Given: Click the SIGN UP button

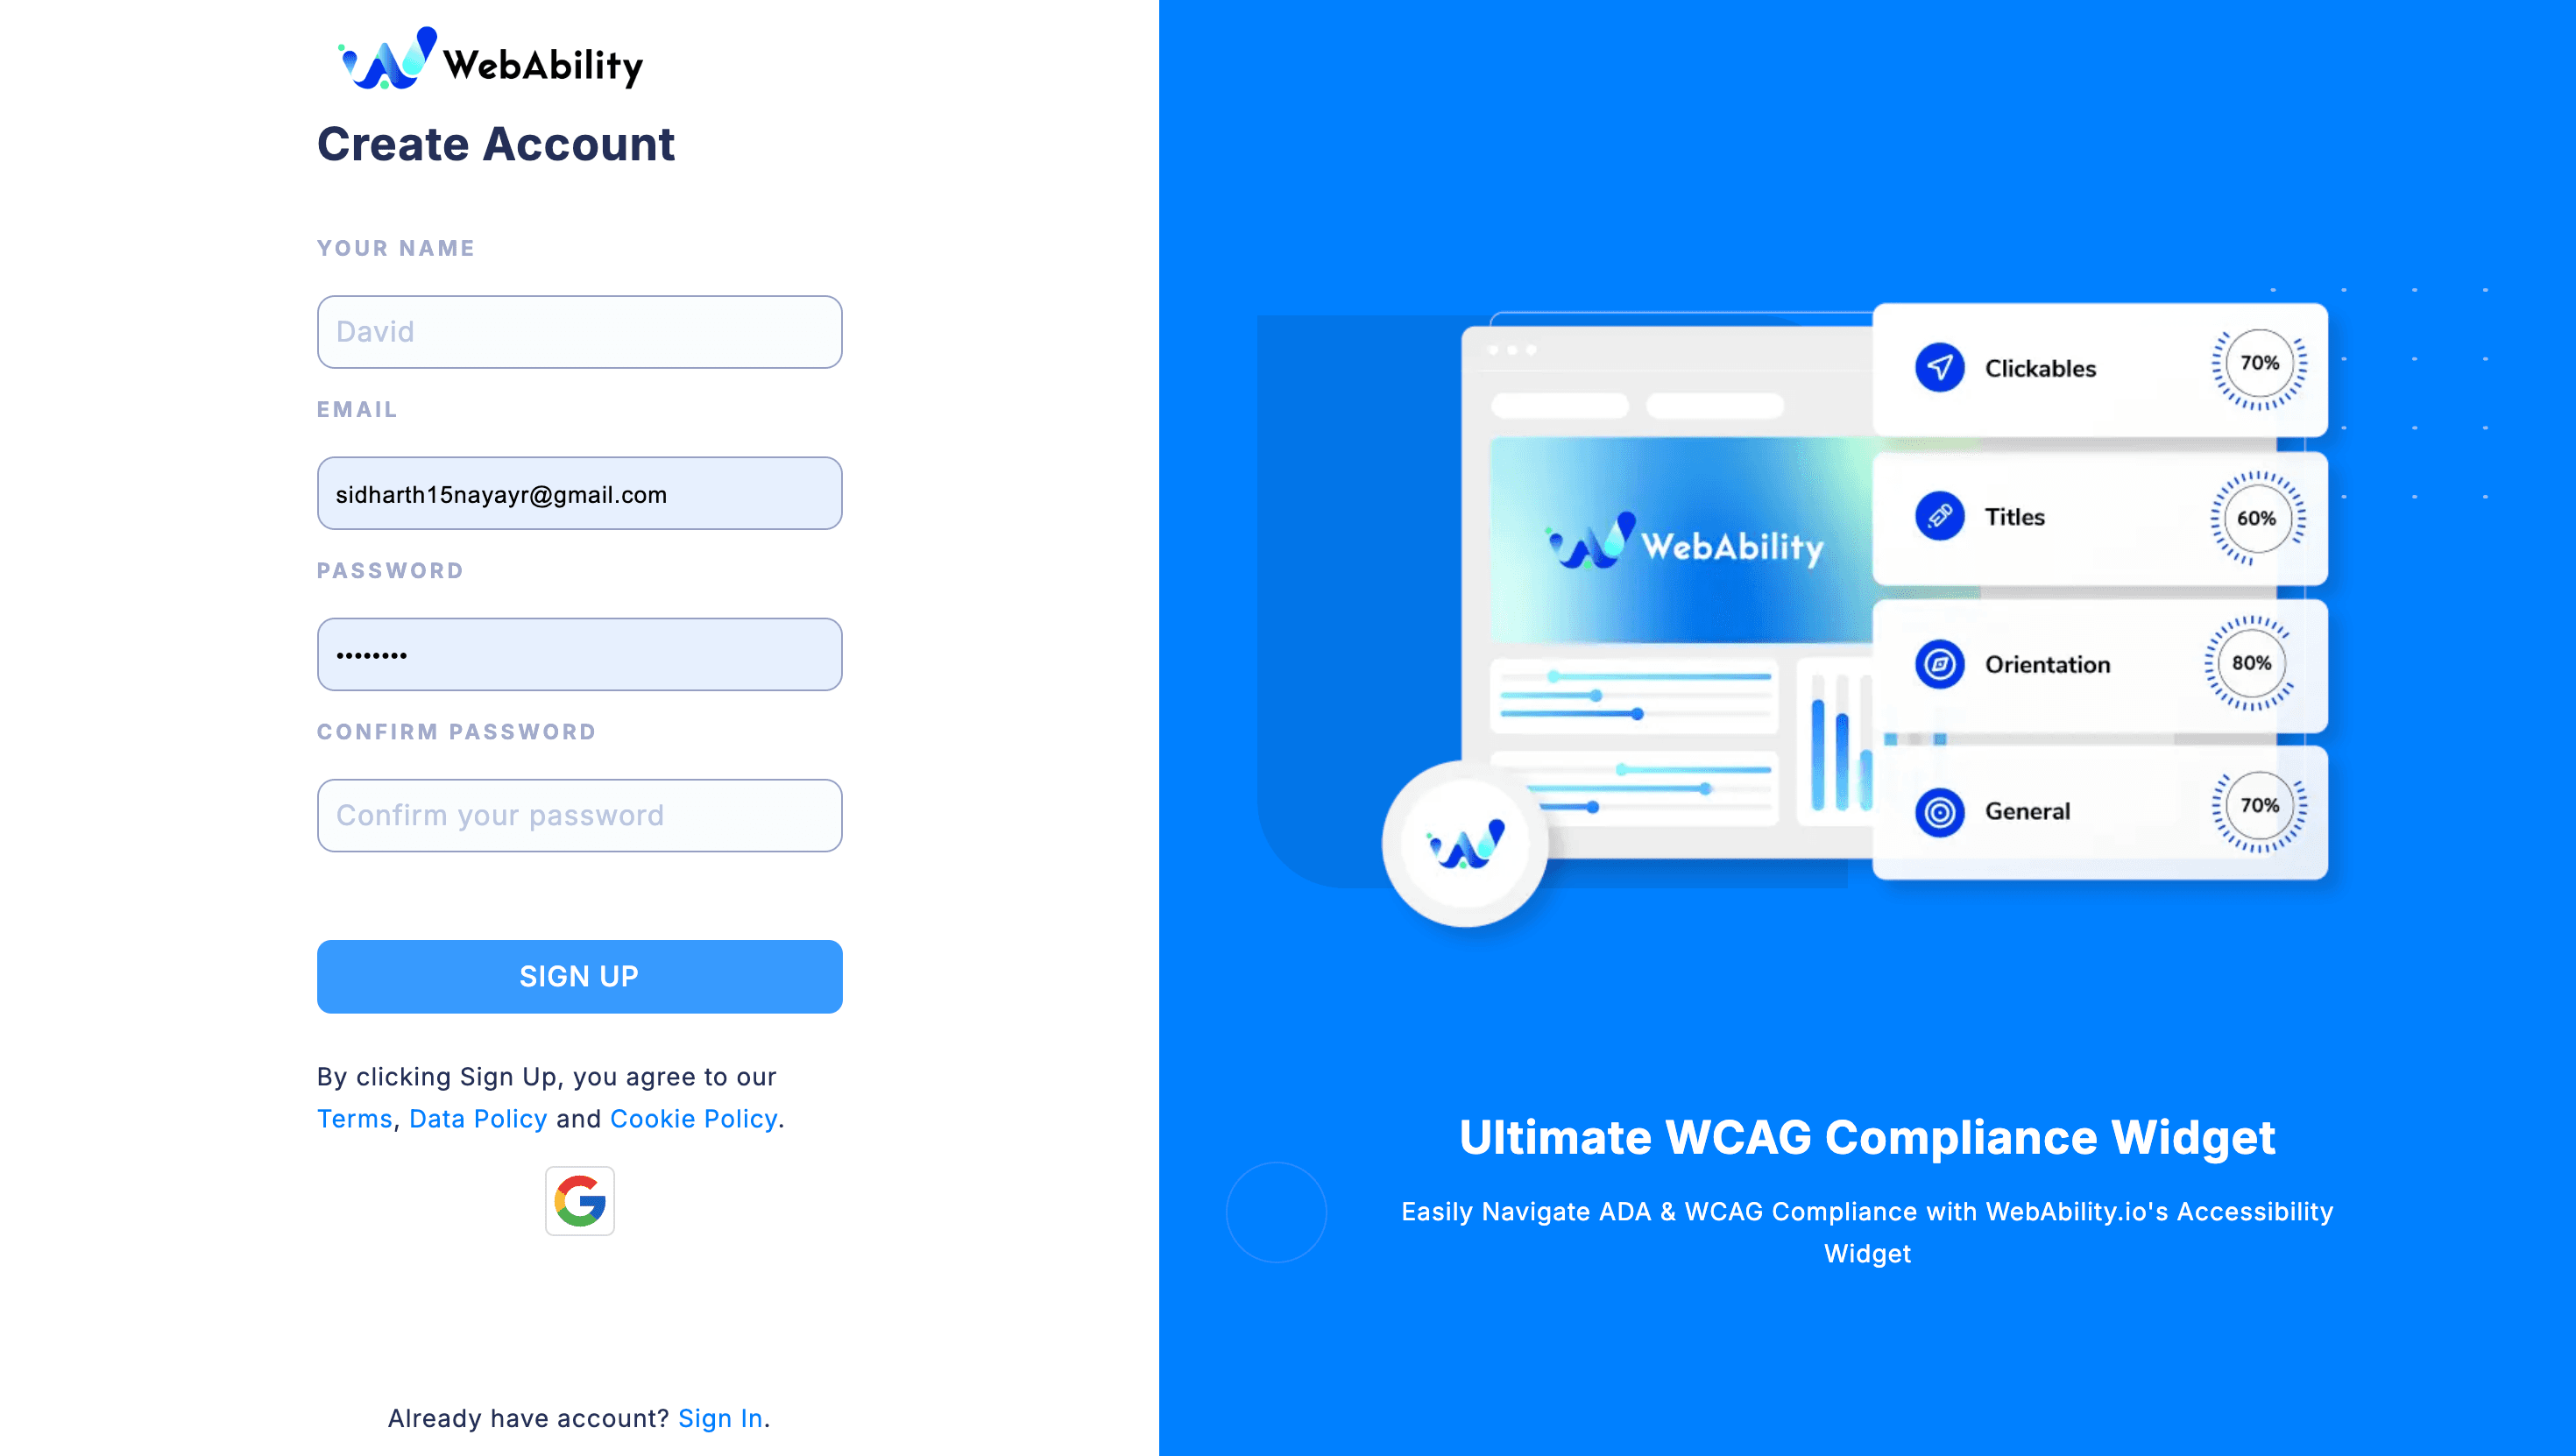Looking at the screenshot, I should pos(578,975).
